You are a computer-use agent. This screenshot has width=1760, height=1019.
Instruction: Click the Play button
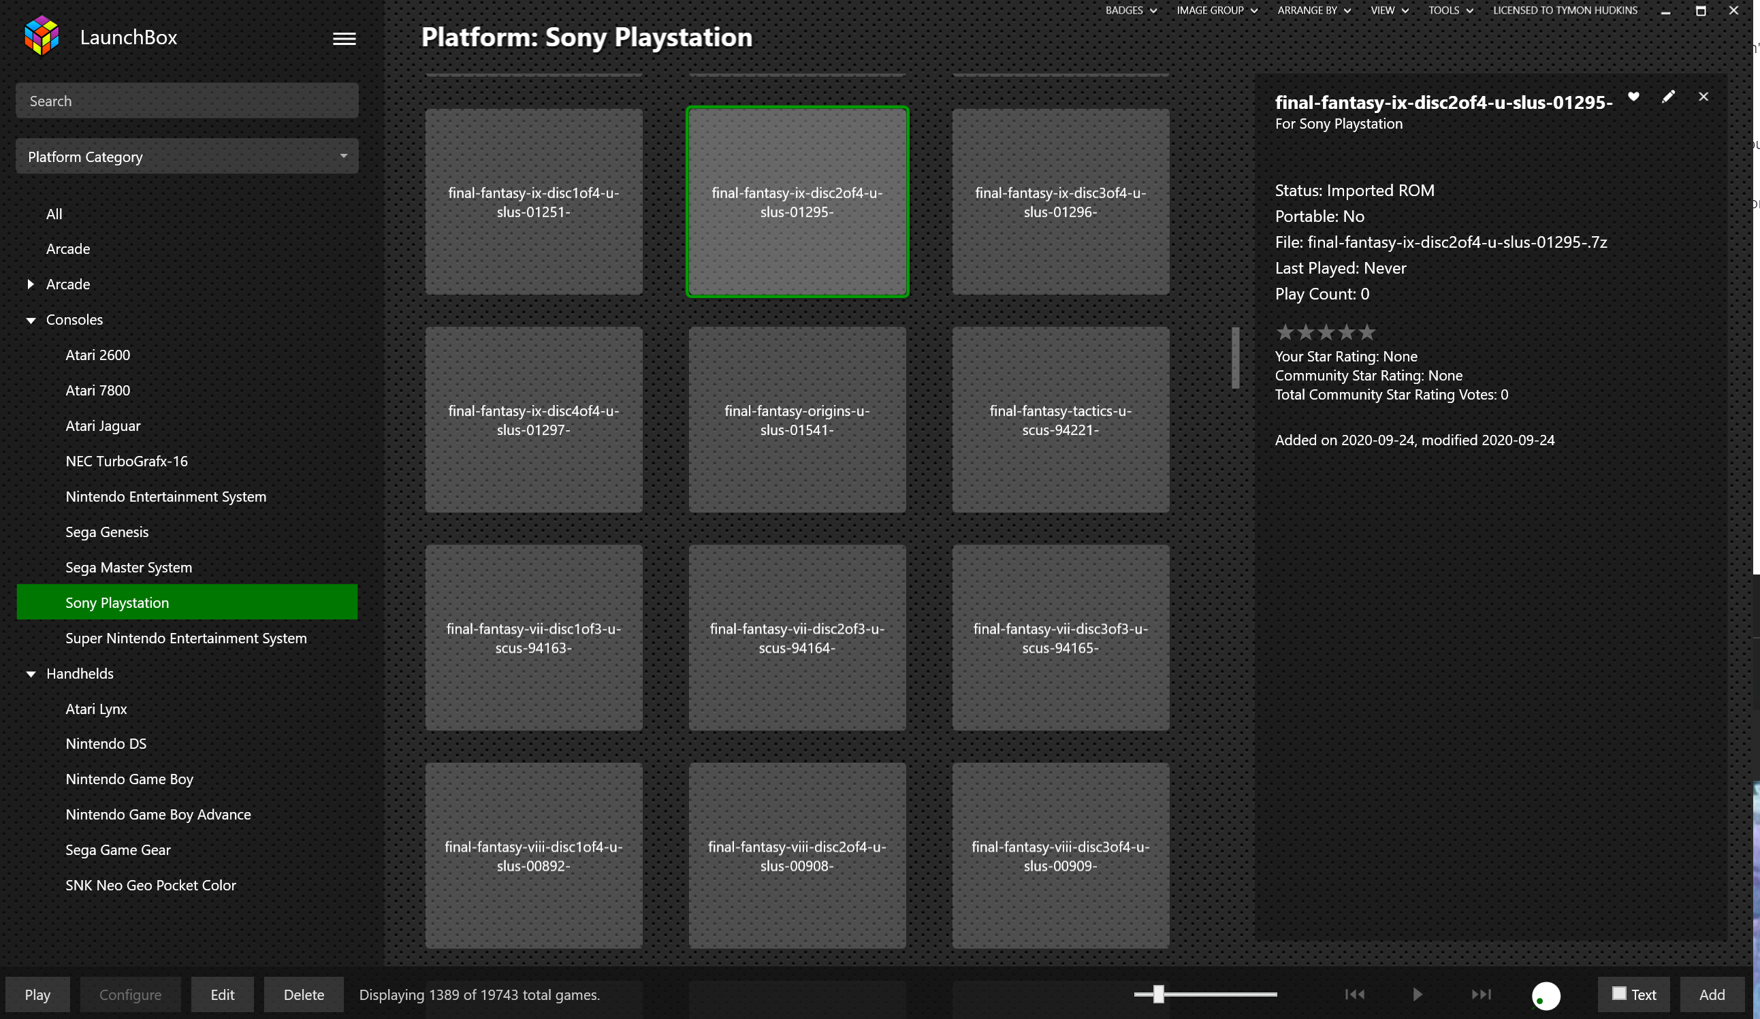(37, 994)
